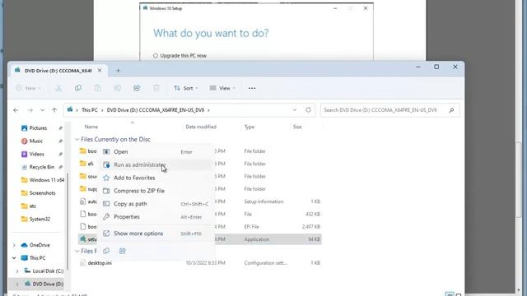Open Windows 11 x64 sidebar folder
This screenshot has height=296, width=527.
coord(43,180)
